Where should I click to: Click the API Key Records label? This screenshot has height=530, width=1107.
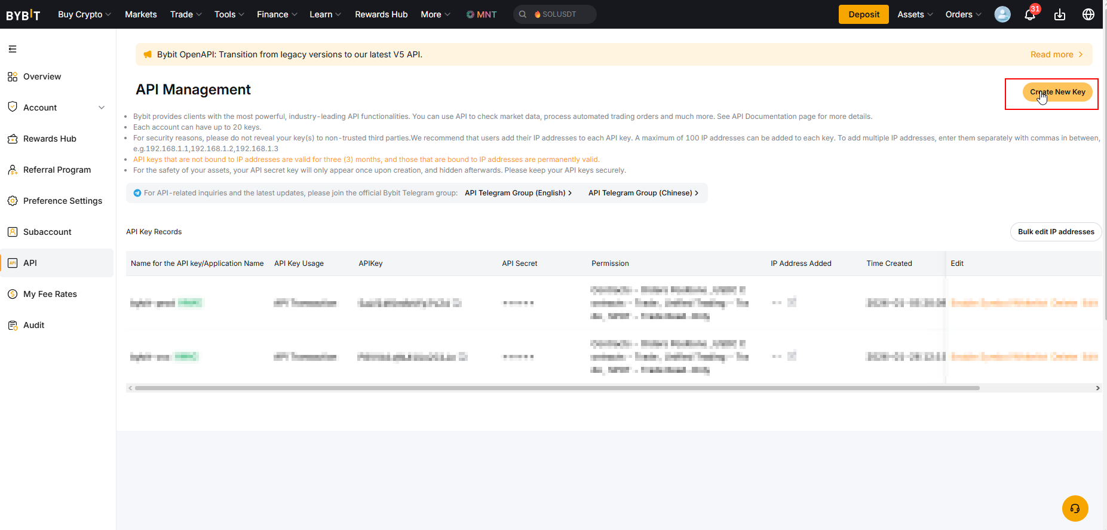coord(154,232)
